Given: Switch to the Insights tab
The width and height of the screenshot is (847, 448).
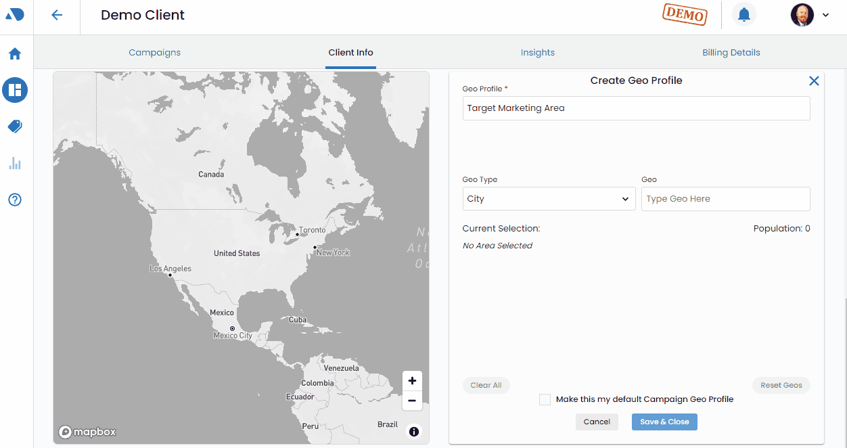Looking at the screenshot, I should click(537, 53).
